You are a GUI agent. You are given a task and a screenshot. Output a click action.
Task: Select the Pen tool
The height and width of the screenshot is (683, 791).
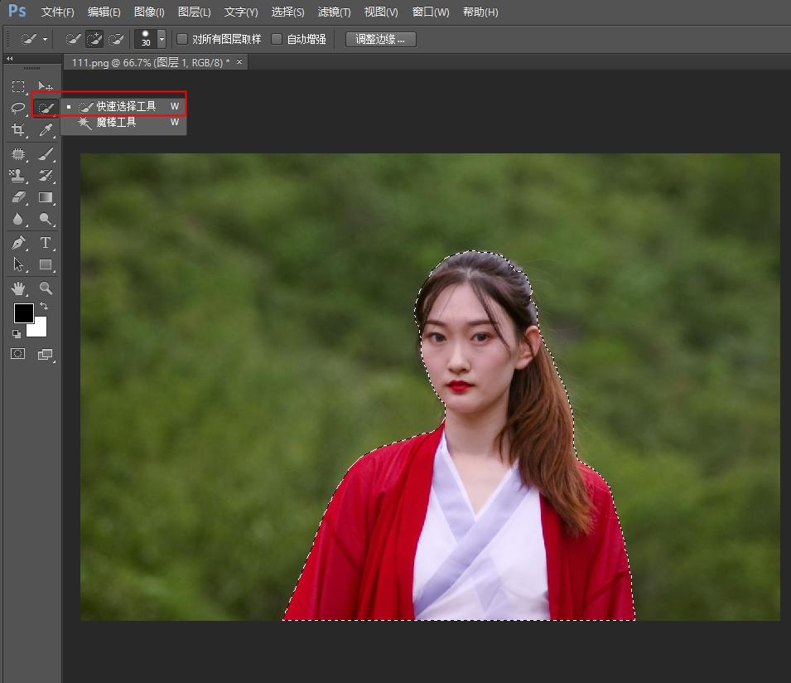(18, 243)
